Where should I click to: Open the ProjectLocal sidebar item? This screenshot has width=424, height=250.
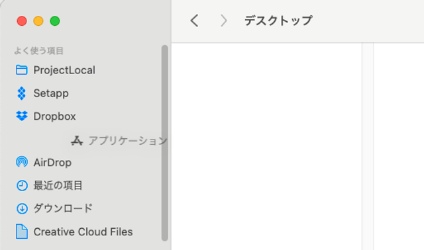(64, 70)
